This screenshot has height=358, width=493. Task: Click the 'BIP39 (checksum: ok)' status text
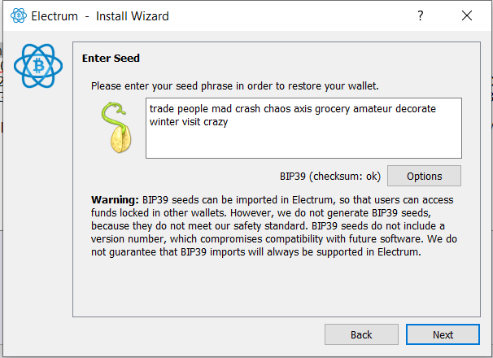point(330,177)
